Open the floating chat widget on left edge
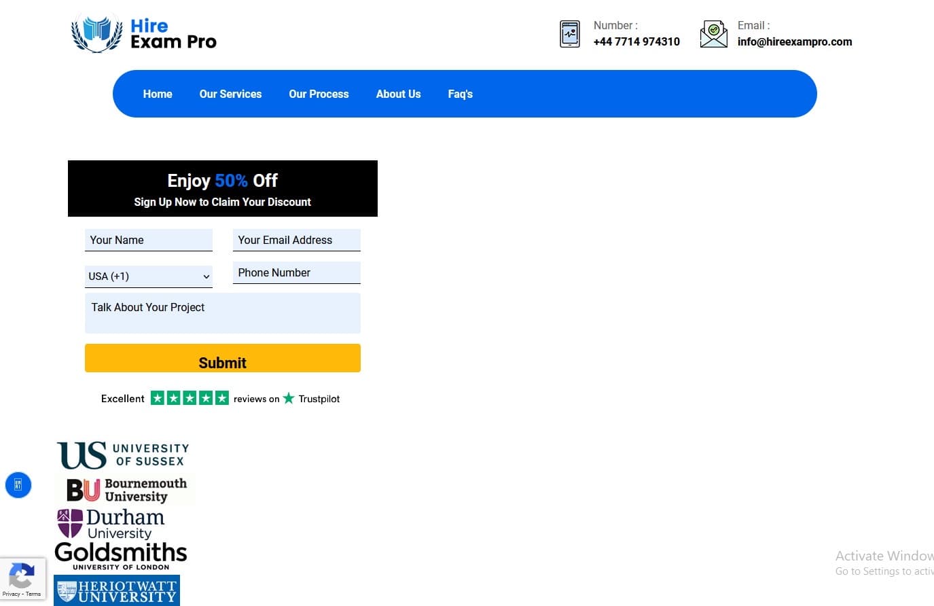The image size is (934, 606). point(18,484)
